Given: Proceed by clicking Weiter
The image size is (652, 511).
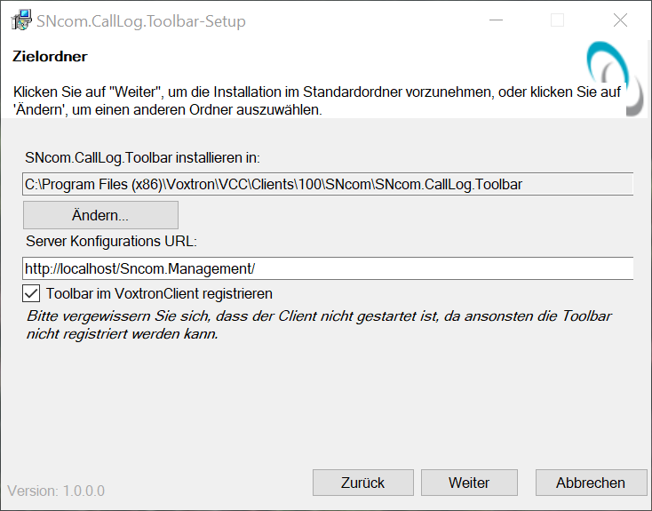Looking at the screenshot, I should click(x=469, y=483).
